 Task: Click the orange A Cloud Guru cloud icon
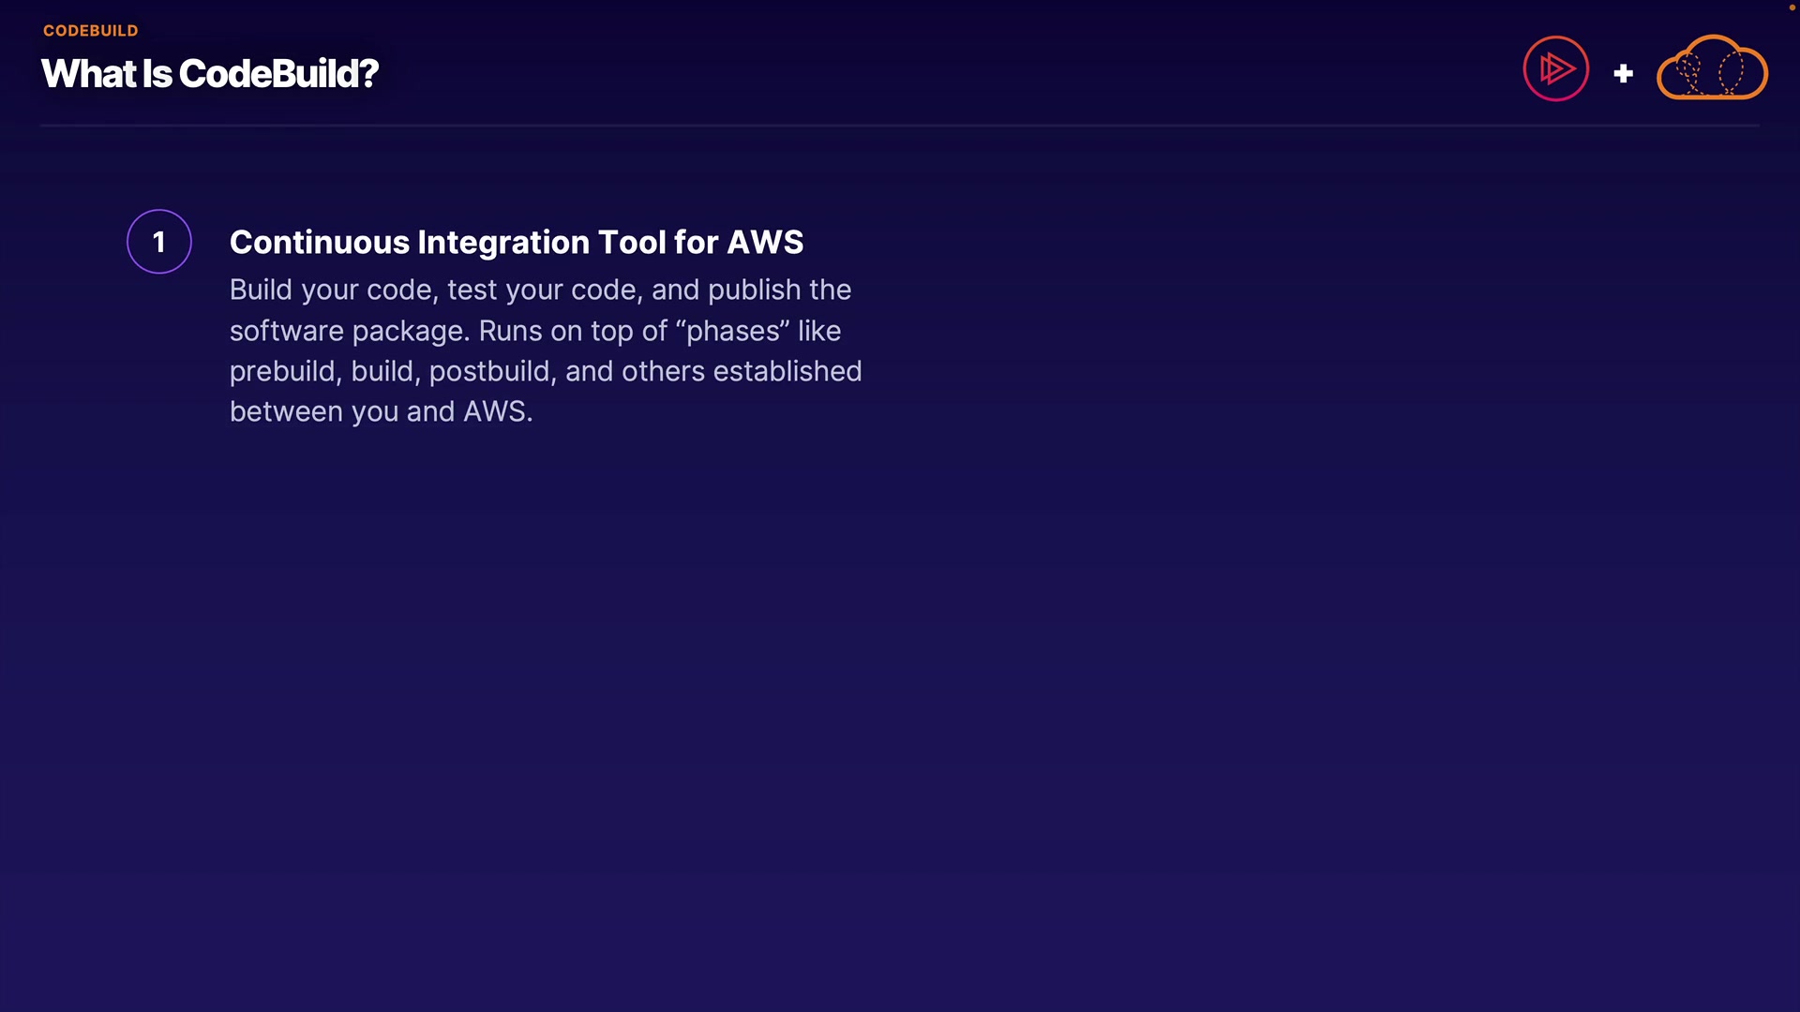[x=1712, y=68]
